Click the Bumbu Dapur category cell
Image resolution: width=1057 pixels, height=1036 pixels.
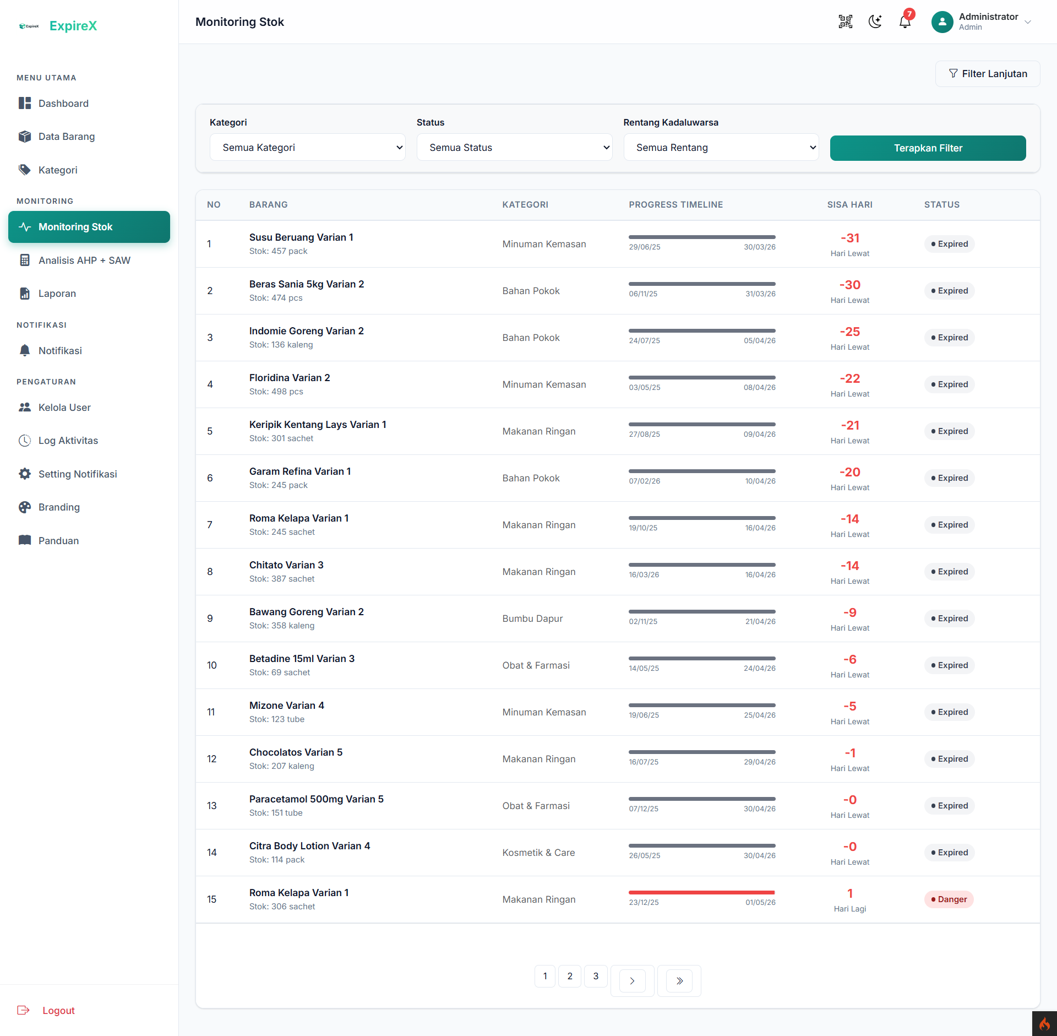coord(532,619)
